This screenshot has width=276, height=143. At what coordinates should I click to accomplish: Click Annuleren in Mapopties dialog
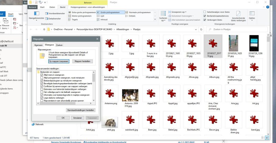point(77,118)
